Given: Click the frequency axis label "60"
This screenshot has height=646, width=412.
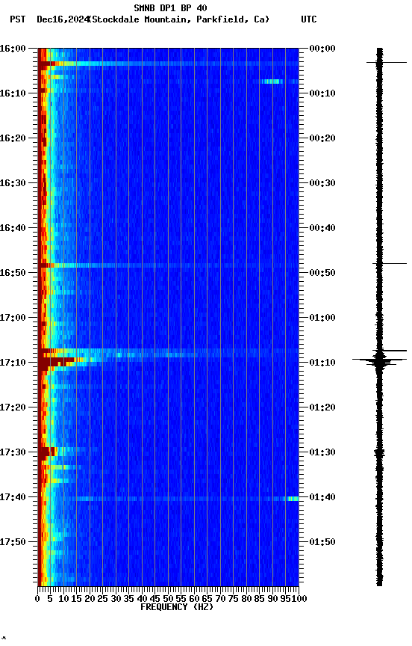Looking at the screenshot, I should [x=194, y=600].
